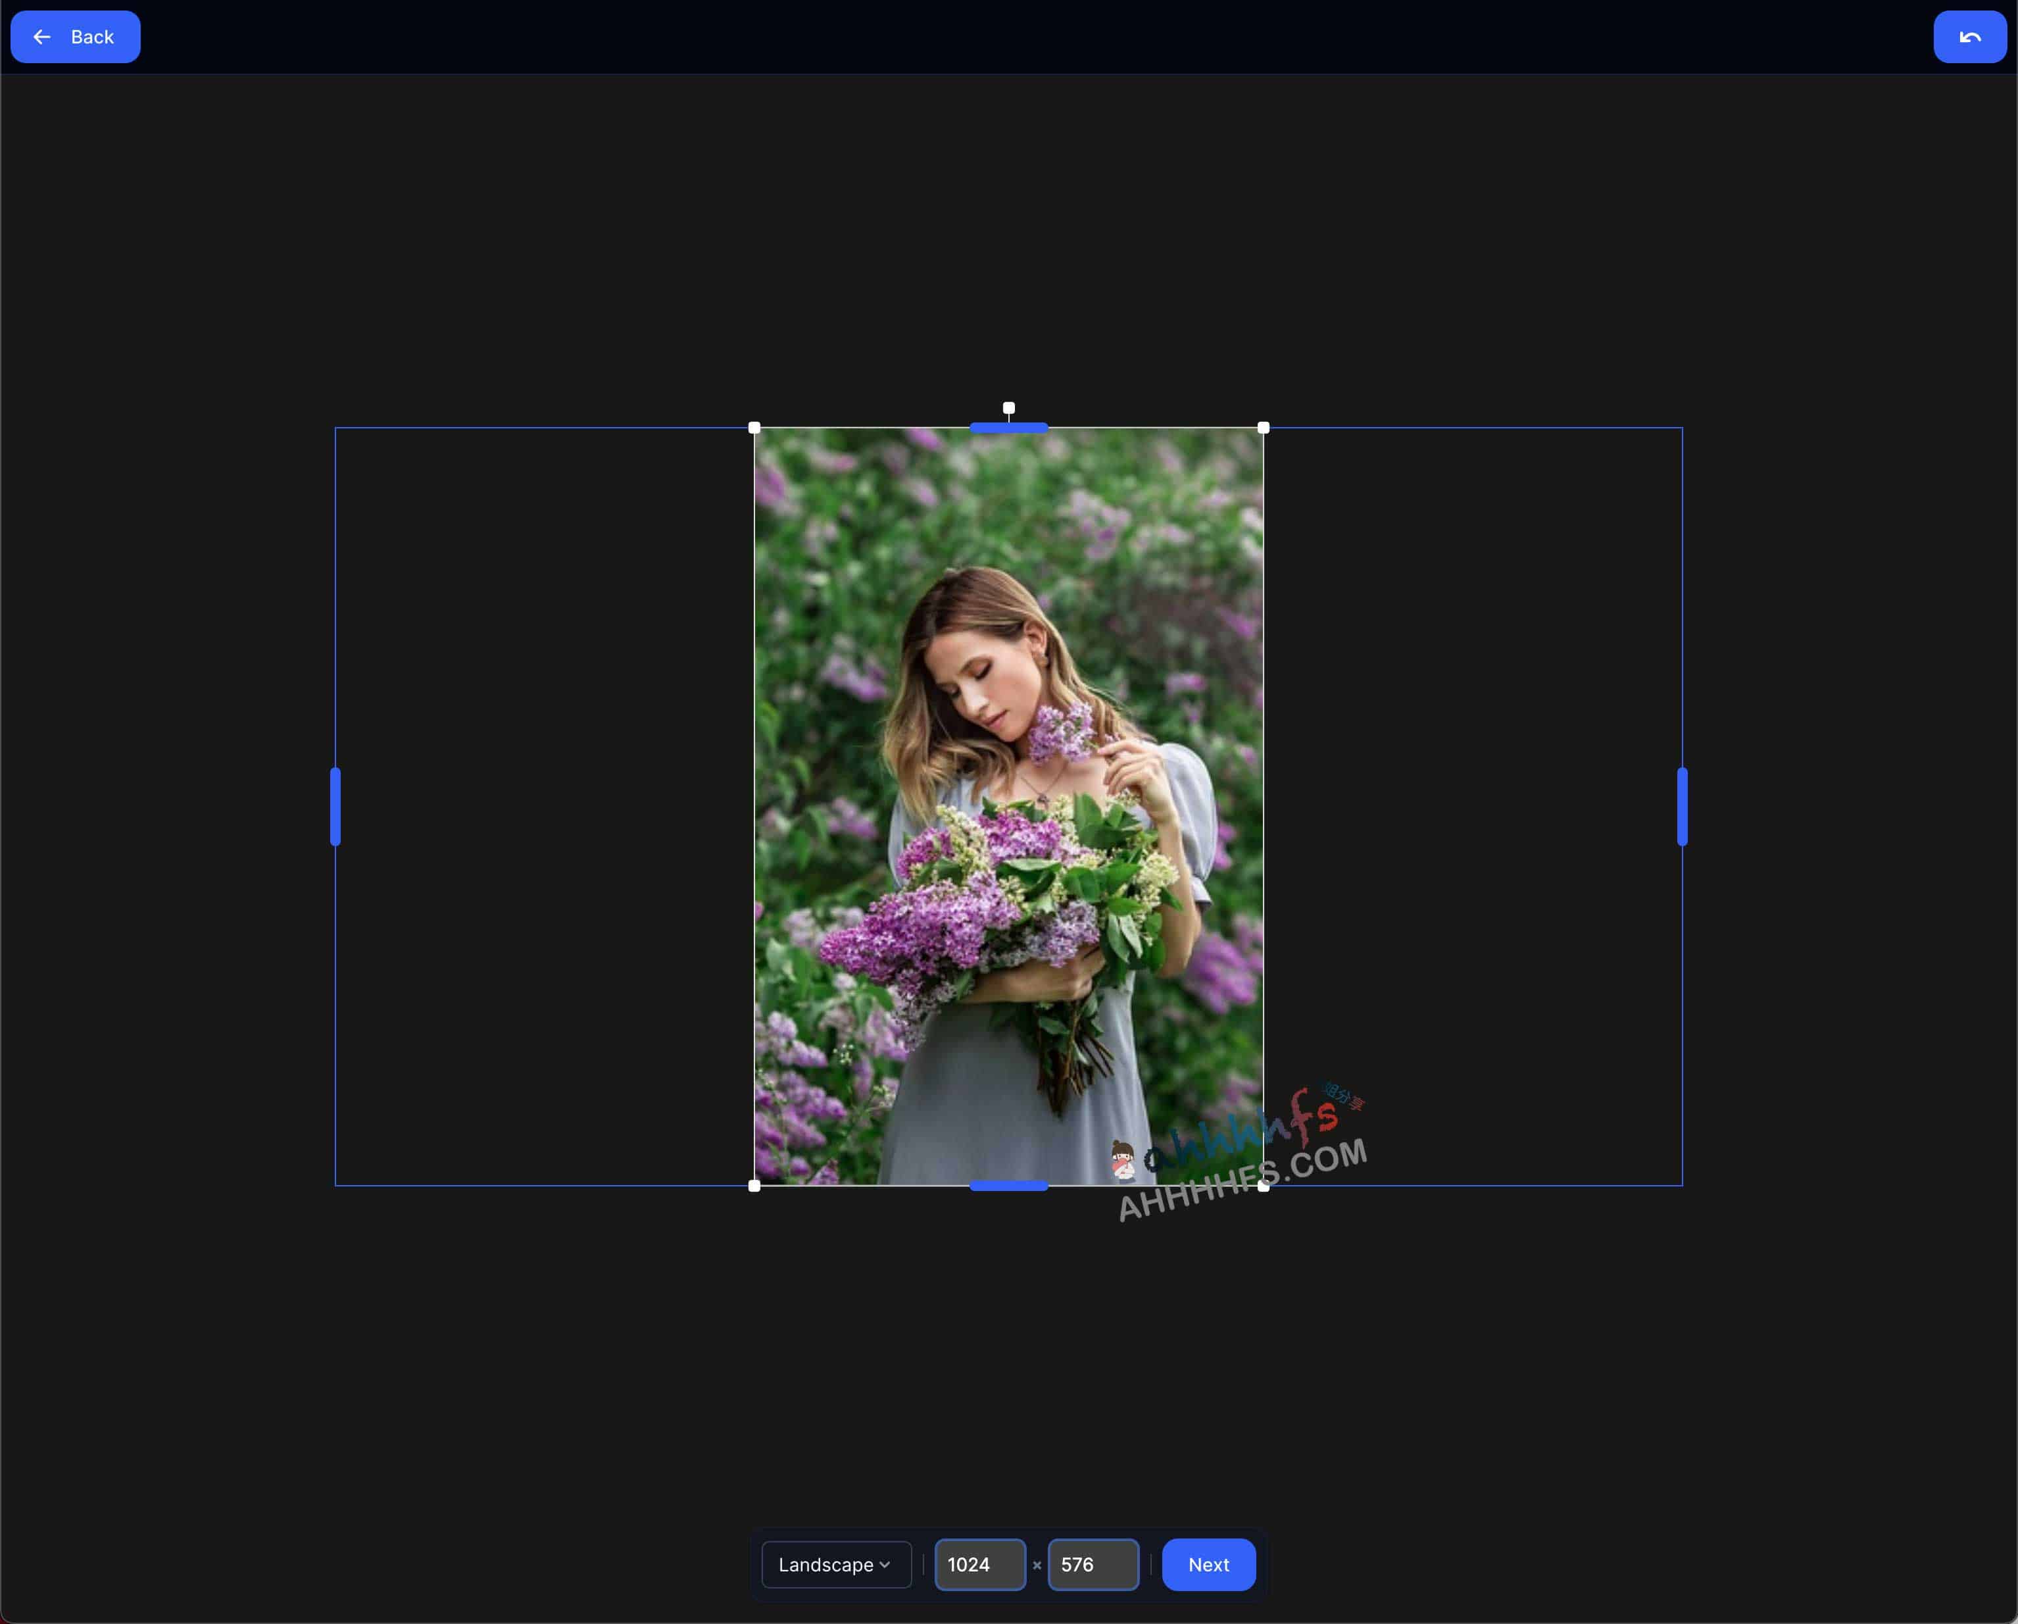Click the photo's bottom-right corner resize handle

coord(1264,1186)
